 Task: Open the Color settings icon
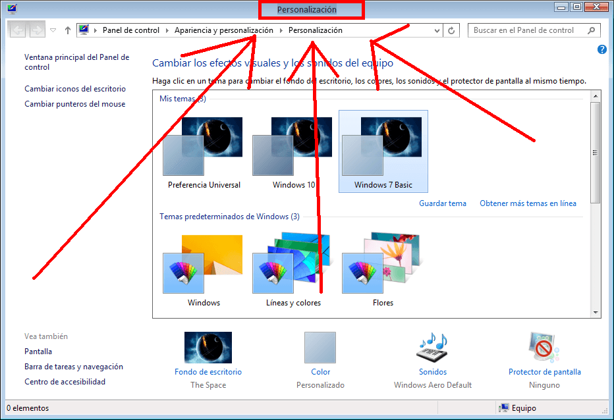(320, 348)
